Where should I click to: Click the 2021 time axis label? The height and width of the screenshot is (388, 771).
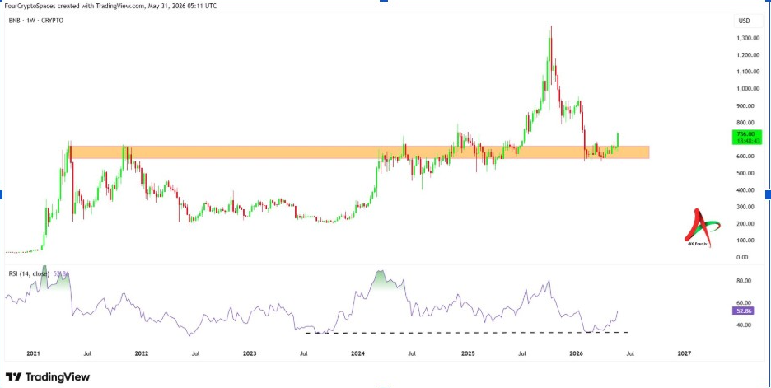point(33,353)
